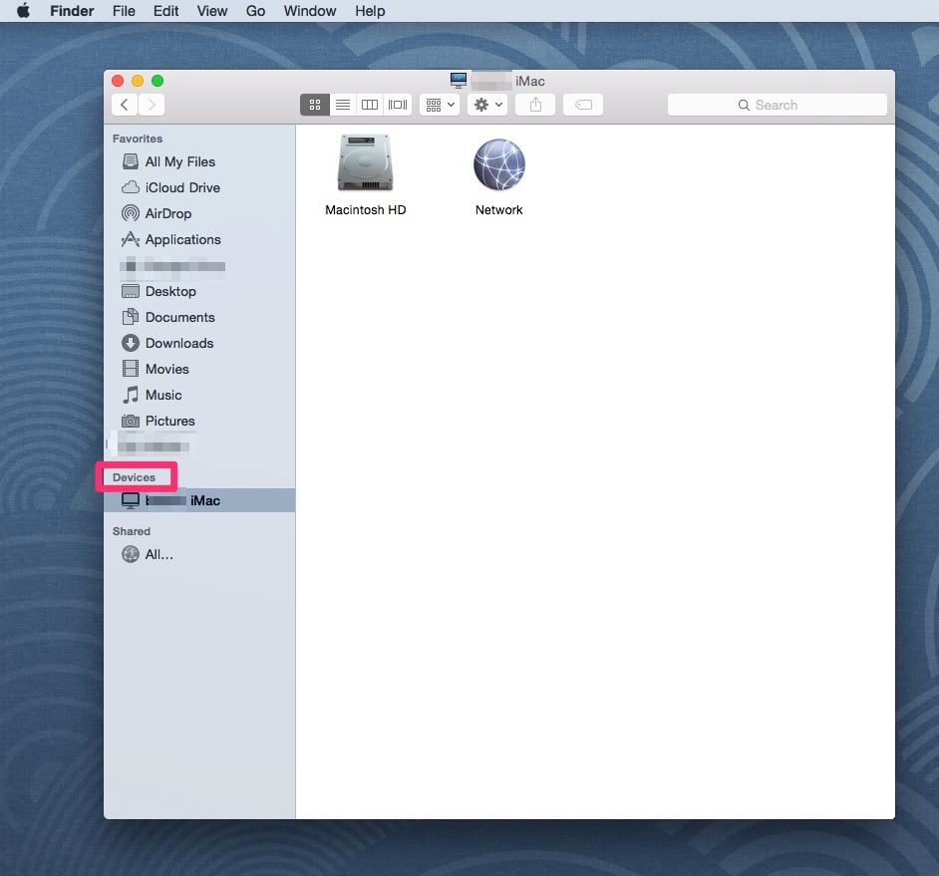The width and height of the screenshot is (939, 876).
Task: Open the Action gear dropdown
Action: click(x=487, y=105)
